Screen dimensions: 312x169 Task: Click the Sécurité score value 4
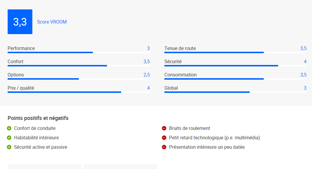[305, 62]
